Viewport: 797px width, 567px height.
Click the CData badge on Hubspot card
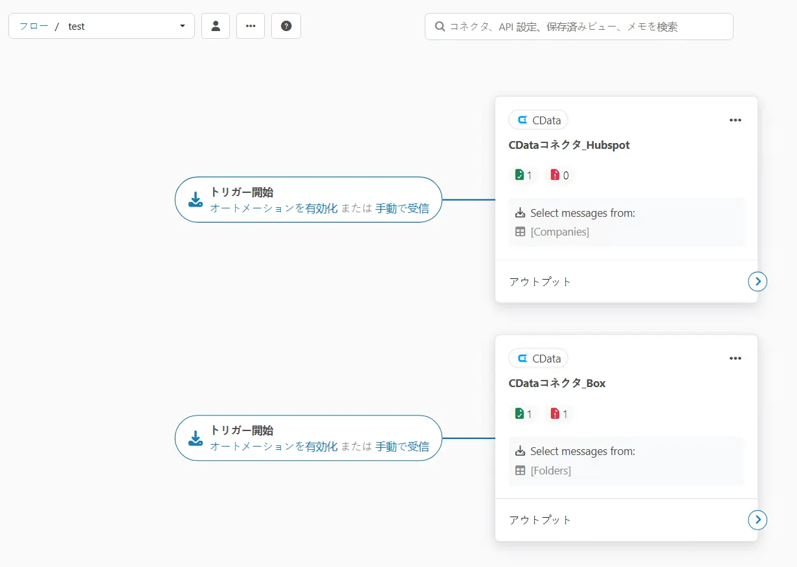pos(539,120)
